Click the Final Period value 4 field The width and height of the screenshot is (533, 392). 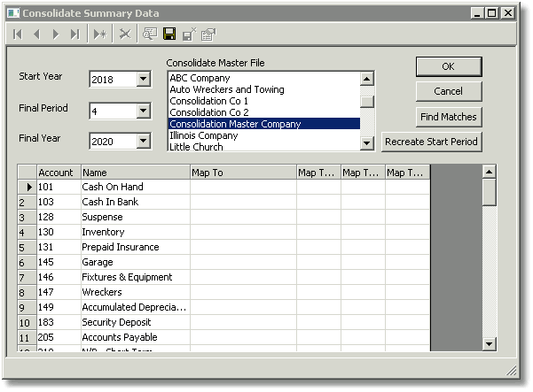click(114, 111)
